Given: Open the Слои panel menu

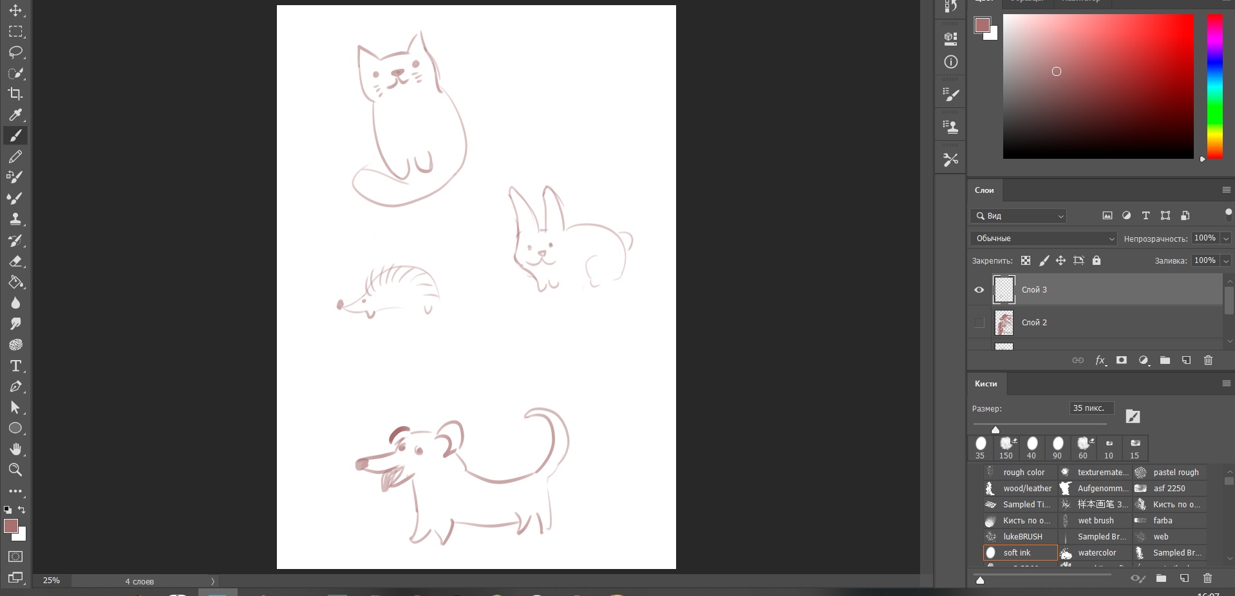Looking at the screenshot, I should tap(1226, 190).
